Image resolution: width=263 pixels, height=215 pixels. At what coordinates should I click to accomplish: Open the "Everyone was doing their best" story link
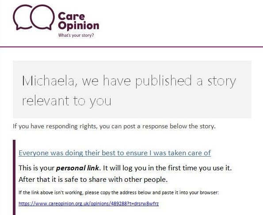(x=115, y=153)
